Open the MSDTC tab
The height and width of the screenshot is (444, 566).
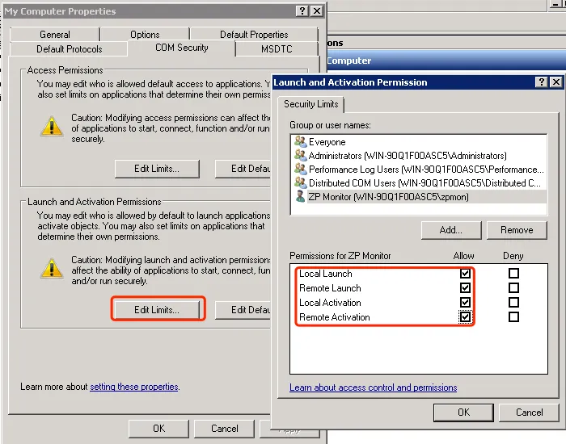[277, 49]
